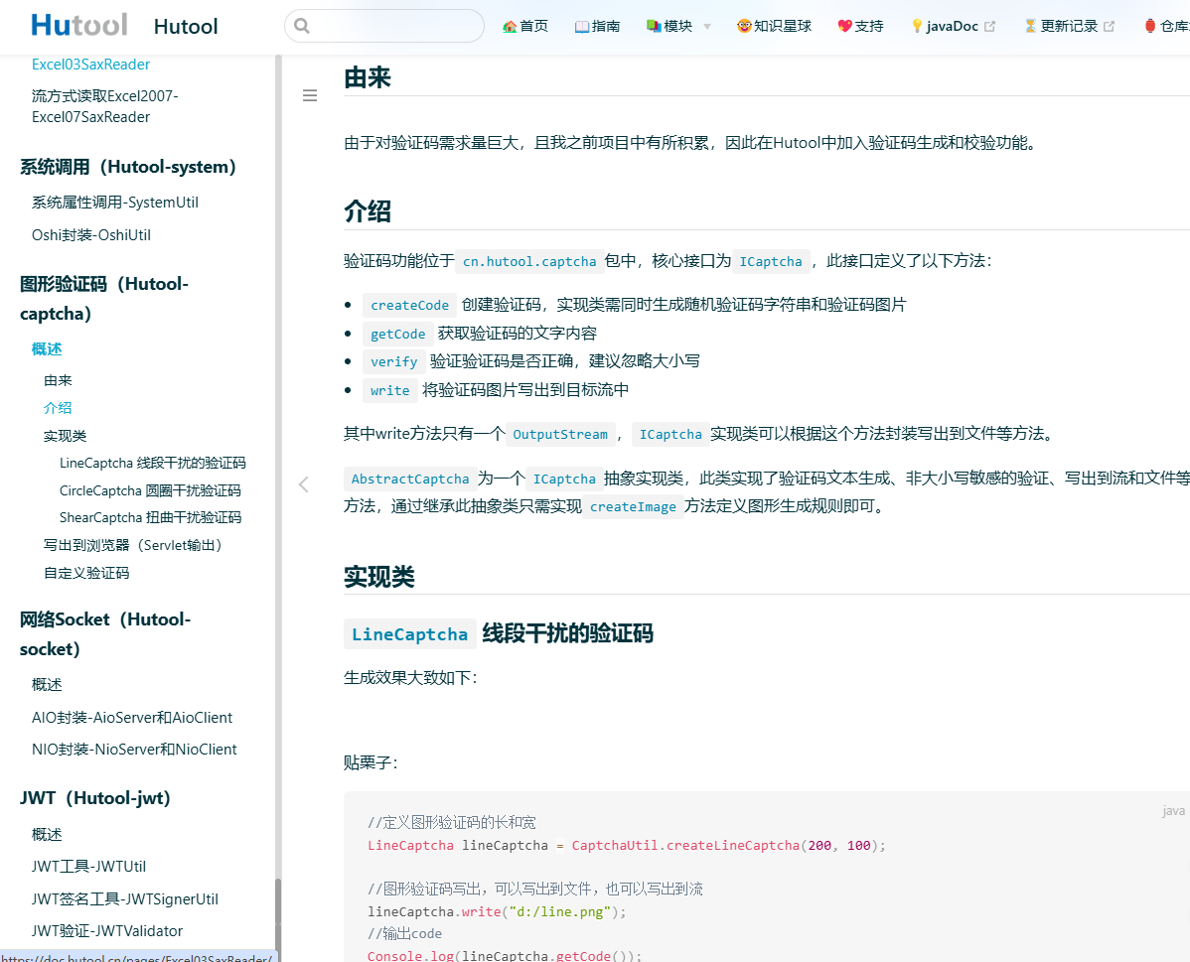1190x962 pixels.
Task: Open the 知识星球 nav item
Action: (774, 26)
